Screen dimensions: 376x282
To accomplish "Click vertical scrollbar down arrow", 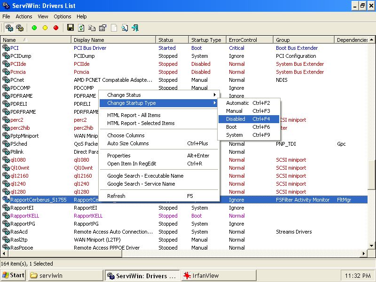I will pos(372,245).
